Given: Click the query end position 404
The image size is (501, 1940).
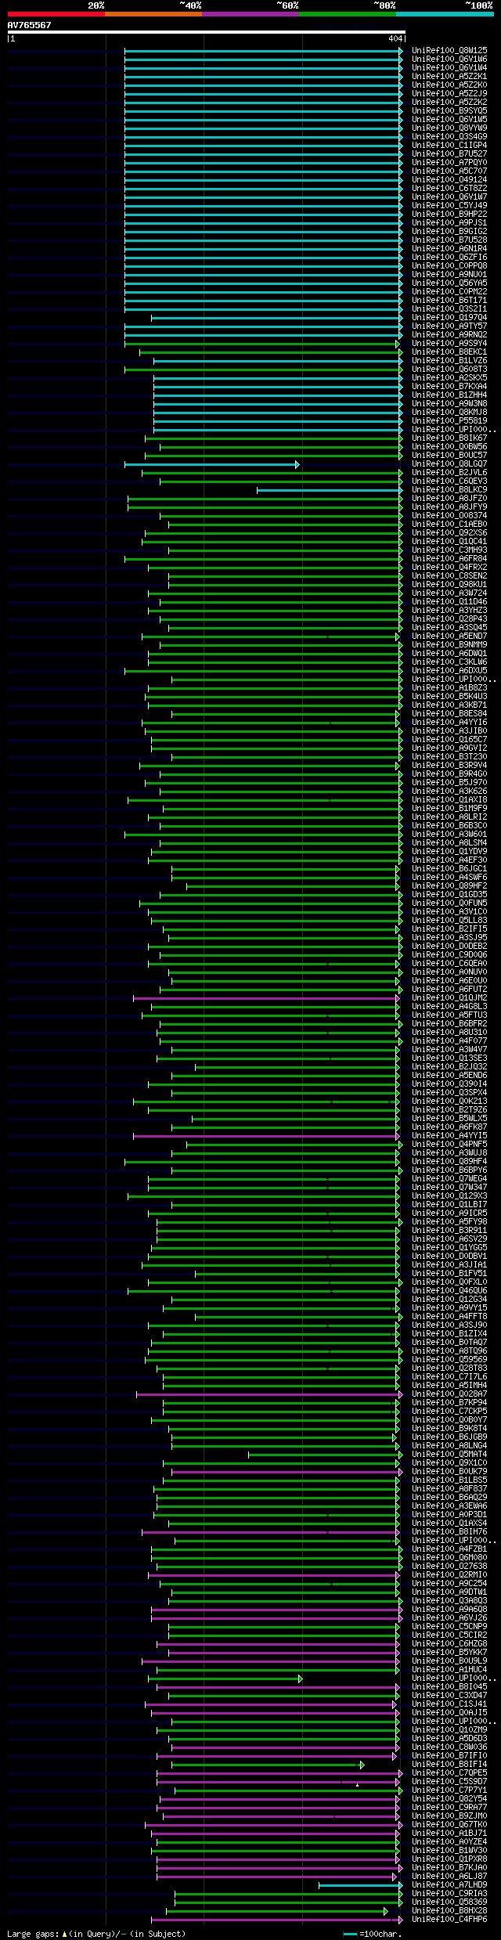Looking at the screenshot, I should [x=395, y=38].
